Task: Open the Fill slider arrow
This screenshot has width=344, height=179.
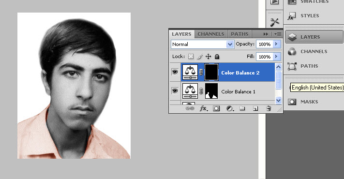Action: click(x=276, y=57)
